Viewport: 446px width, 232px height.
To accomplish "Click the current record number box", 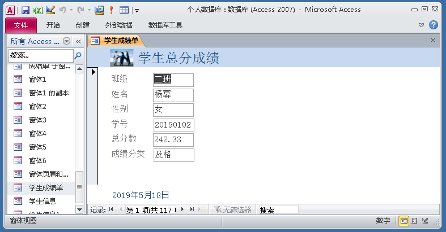I will [x=151, y=210].
